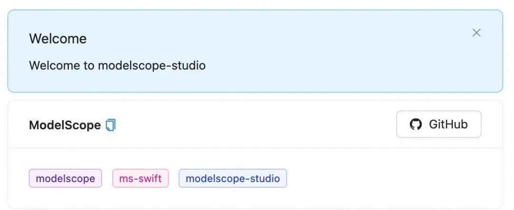514x210 pixels.
Task: Click the word 'modelscope-studio' in the alert description
Action: pyautogui.click(x=152, y=66)
